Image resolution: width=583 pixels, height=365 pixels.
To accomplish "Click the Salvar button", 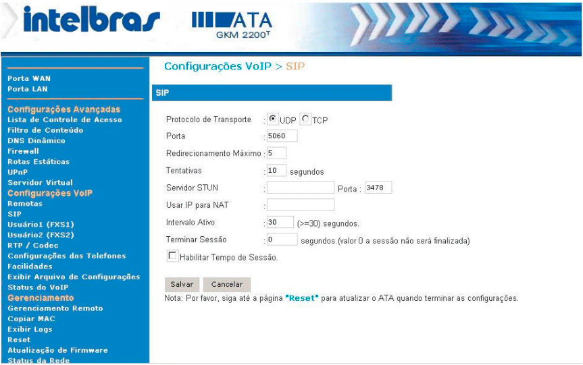I will [x=182, y=285].
